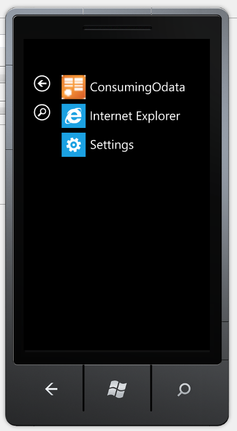Click the phone's bottom chin below hardware buttons
Image resolution: width=237 pixels, height=431 pixels.
coord(117,419)
